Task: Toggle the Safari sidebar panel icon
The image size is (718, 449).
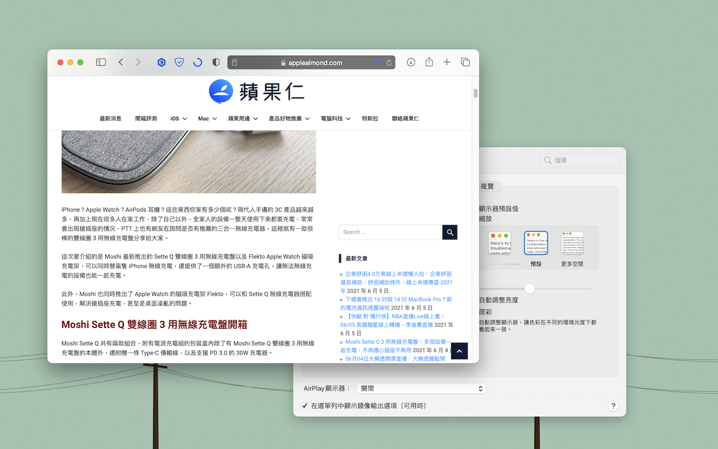Action: [x=101, y=62]
